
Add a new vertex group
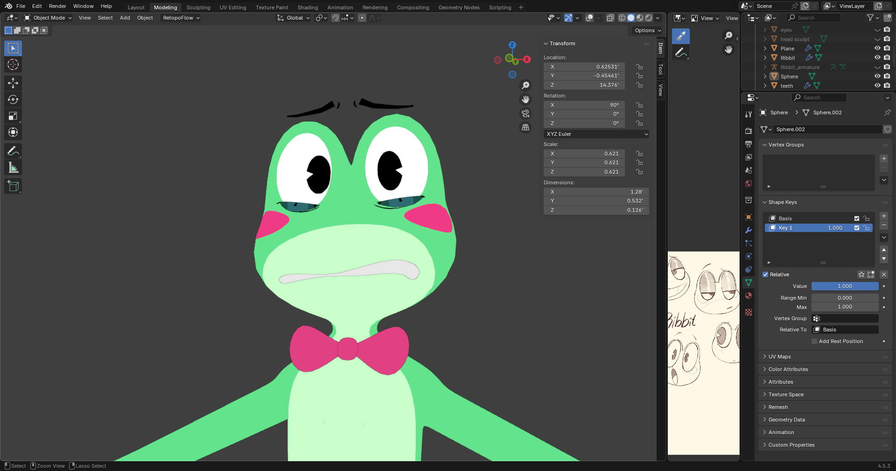coord(884,159)
